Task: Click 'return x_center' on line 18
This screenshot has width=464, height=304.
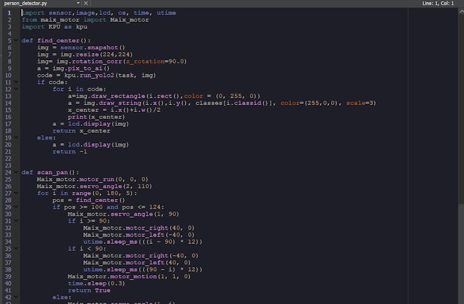Action: (82, 131)
